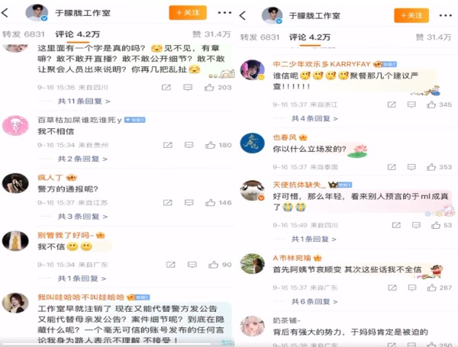Follow 于朦胧工作室 with left 关注 button
The height and width of the screenshot is (347, 458).
[188, 13]
